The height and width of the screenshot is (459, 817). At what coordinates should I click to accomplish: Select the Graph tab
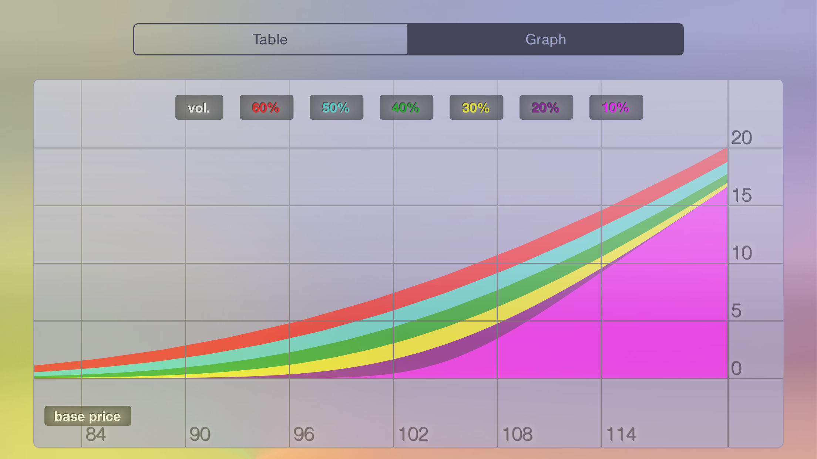coord(545,40)
